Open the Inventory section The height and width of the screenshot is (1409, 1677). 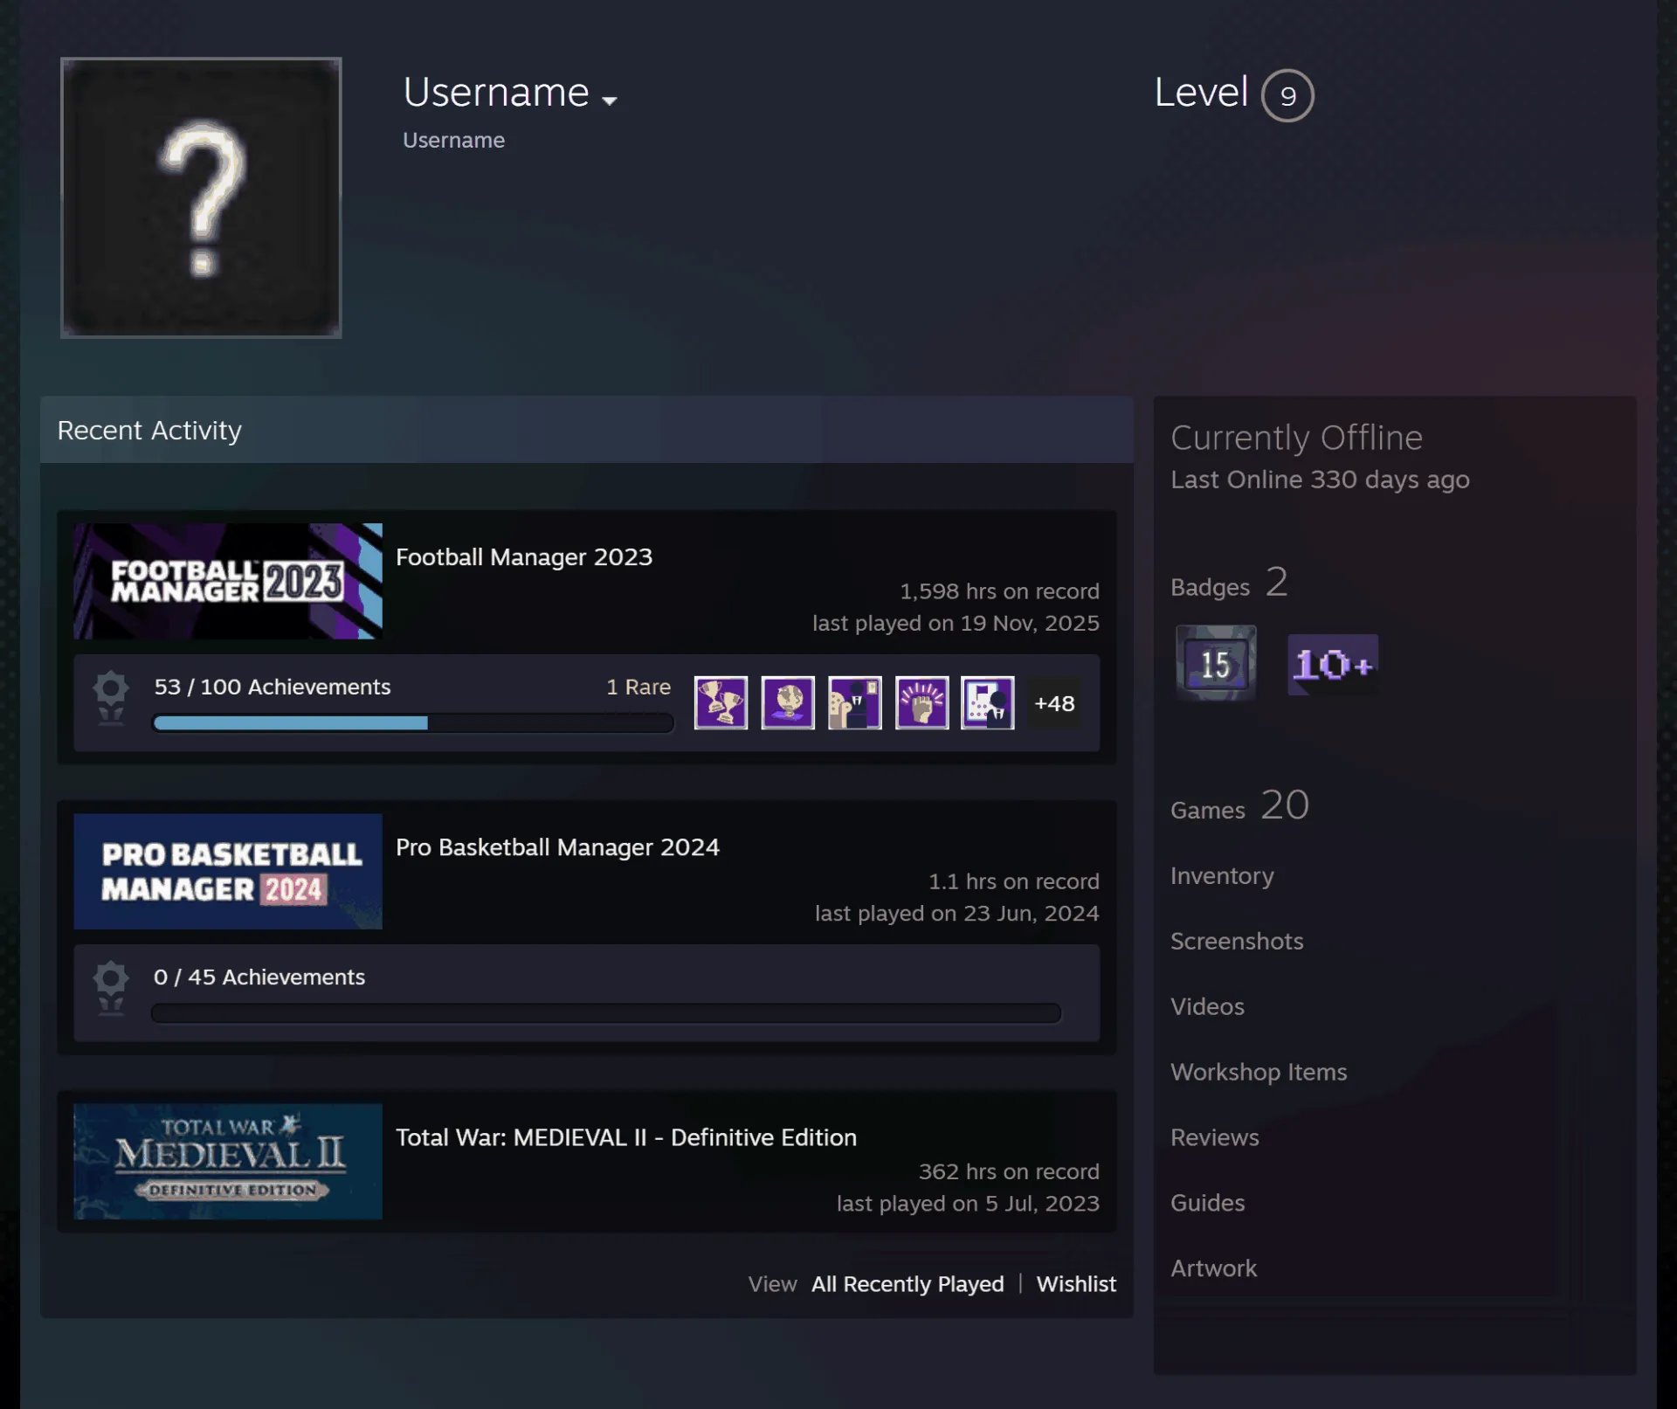click(1222, 875)
